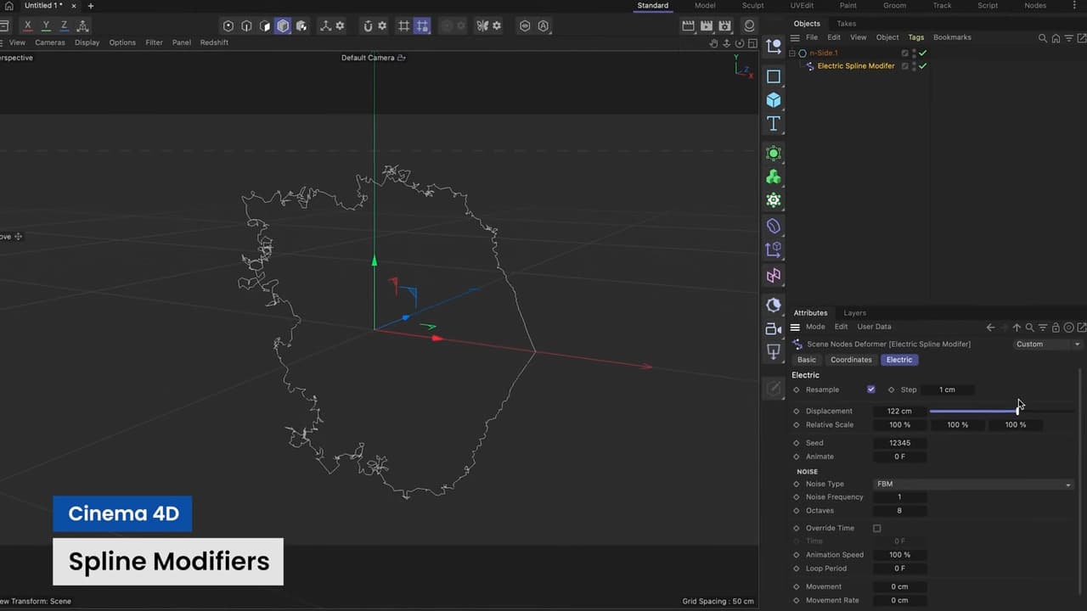The width and height of the screenshot is (1087, 611).
Task: Switch to the Sculpt layout
Action: 752,5
